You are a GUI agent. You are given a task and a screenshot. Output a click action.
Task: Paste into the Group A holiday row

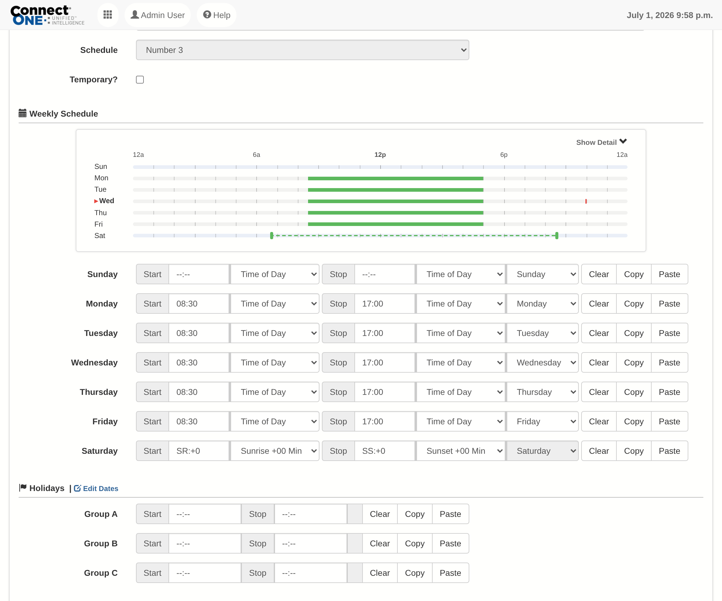(x=450, y=514)
